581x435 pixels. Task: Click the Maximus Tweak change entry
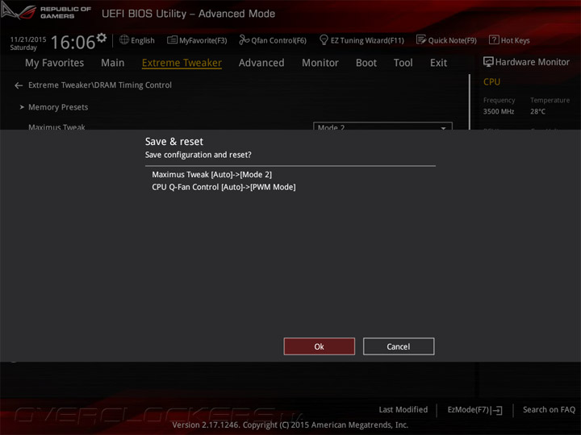tap(211, 175)
